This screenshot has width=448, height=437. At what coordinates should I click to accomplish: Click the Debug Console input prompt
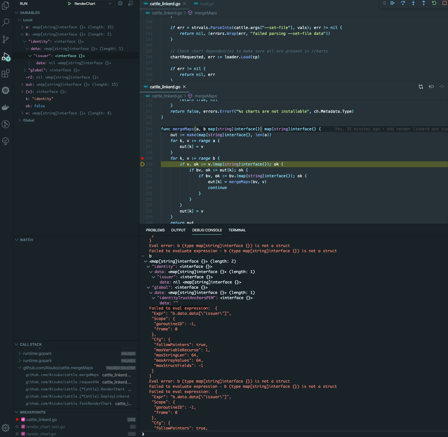click(228, 434)
